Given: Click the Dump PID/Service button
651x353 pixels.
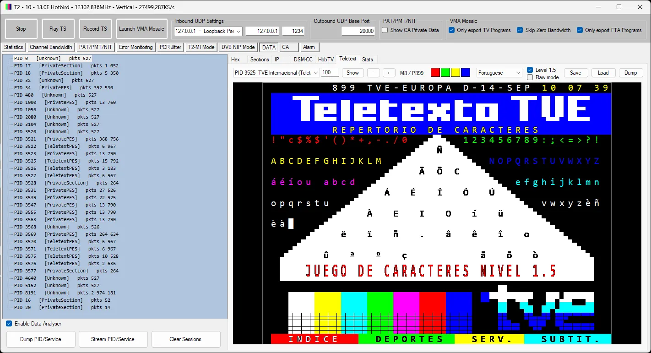Looking at the screenshot, I should 41,339.
